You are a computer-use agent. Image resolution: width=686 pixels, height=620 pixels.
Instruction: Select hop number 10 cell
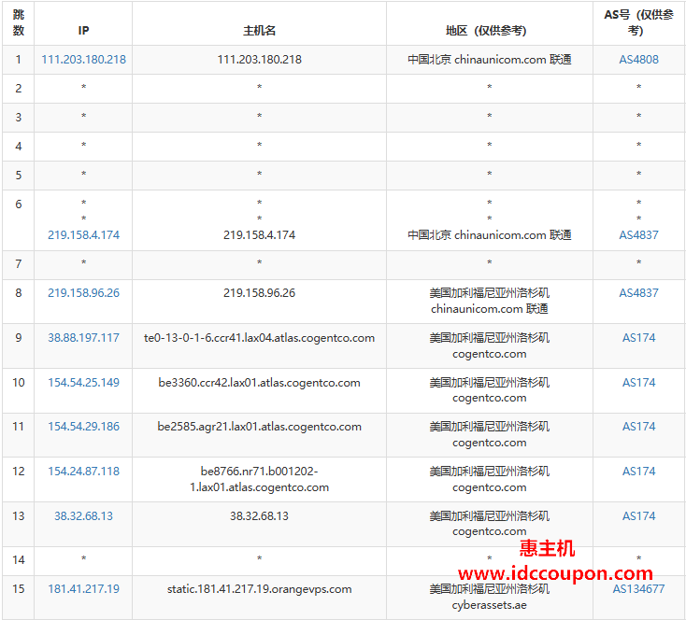pyautogui.click(x=19, y=390)
